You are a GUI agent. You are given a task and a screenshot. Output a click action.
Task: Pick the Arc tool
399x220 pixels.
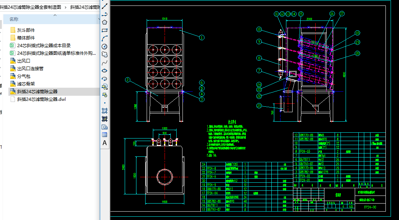[105, 38]
